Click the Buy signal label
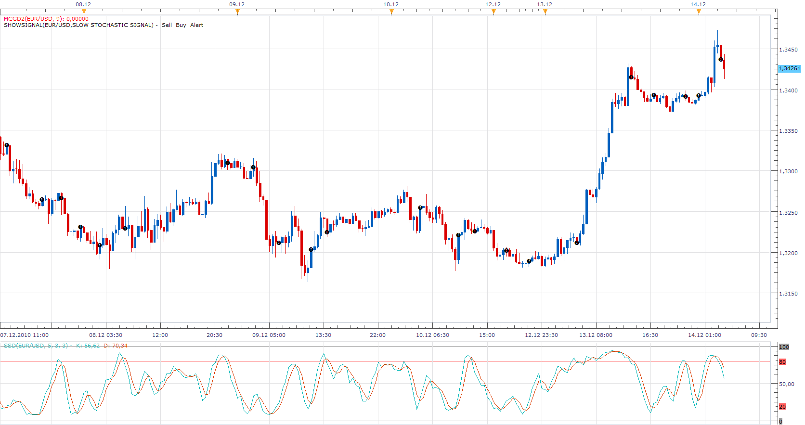 pyautogui.click(x=181, y=25)
